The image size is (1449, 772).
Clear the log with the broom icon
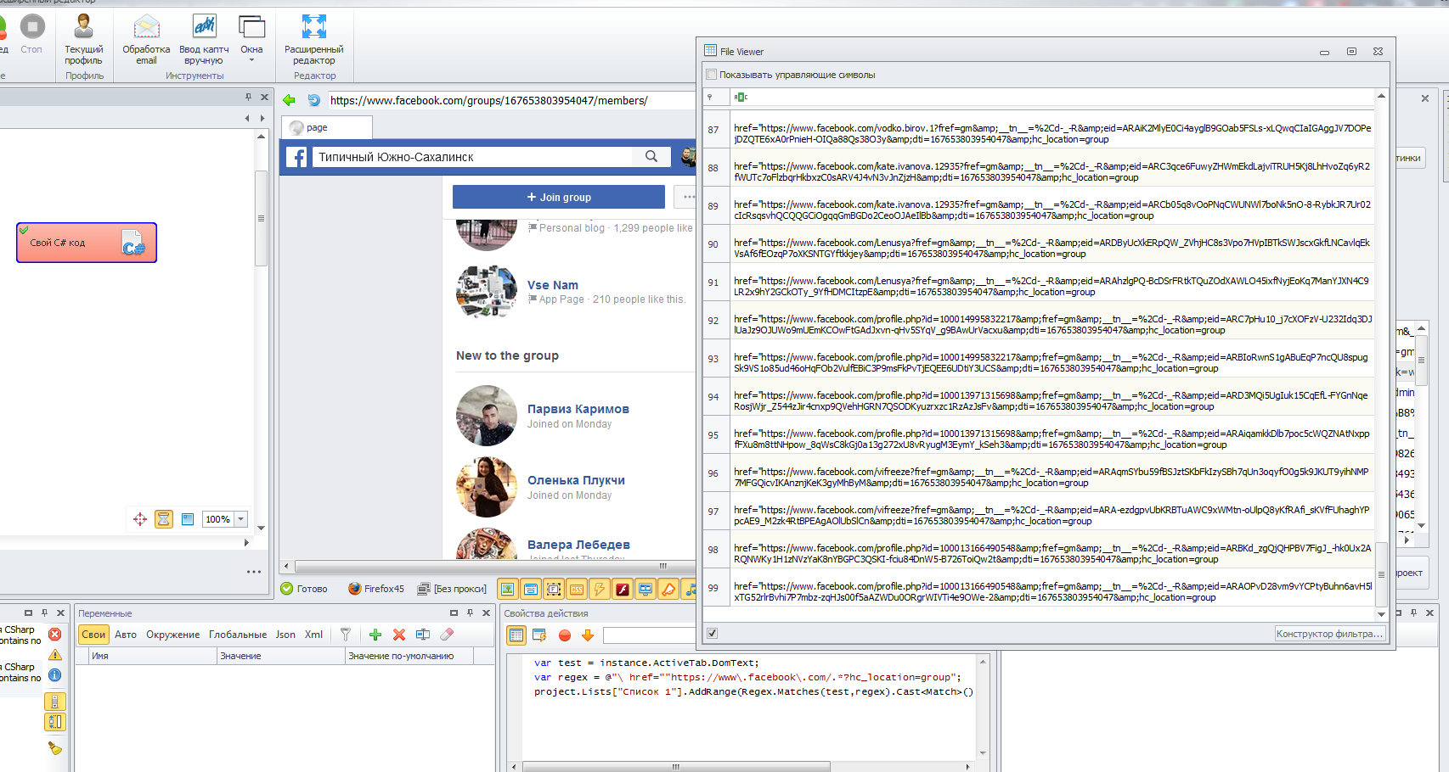pos(54,747)
